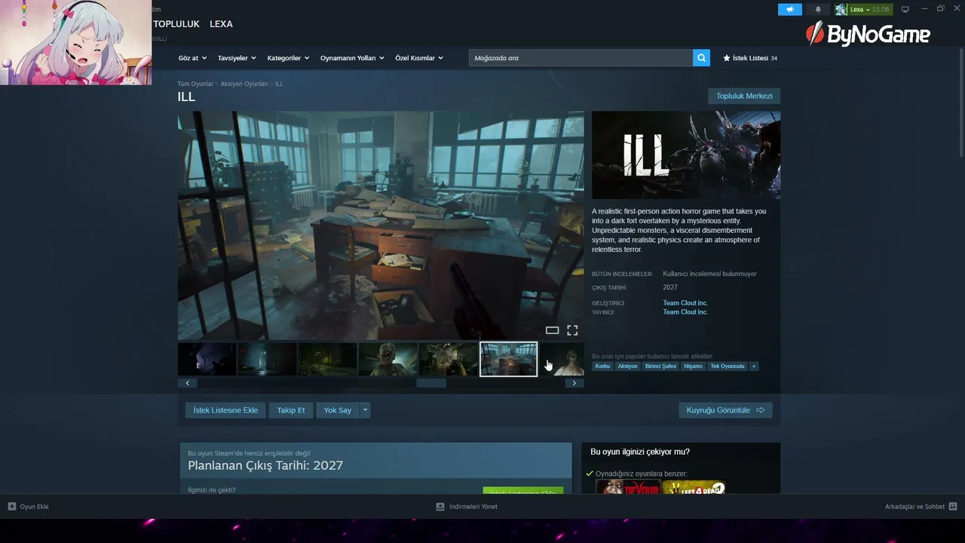Add more tags with the plus button

tap(754, 367)
